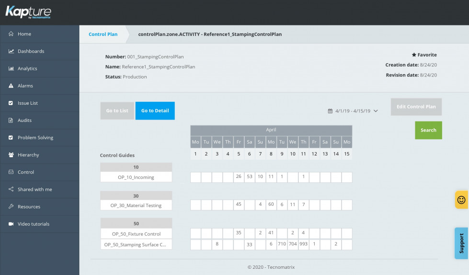The image size is (469, 275).
Task: Click cell 993 in Stamping Surface row
Action: coord(303,244)
